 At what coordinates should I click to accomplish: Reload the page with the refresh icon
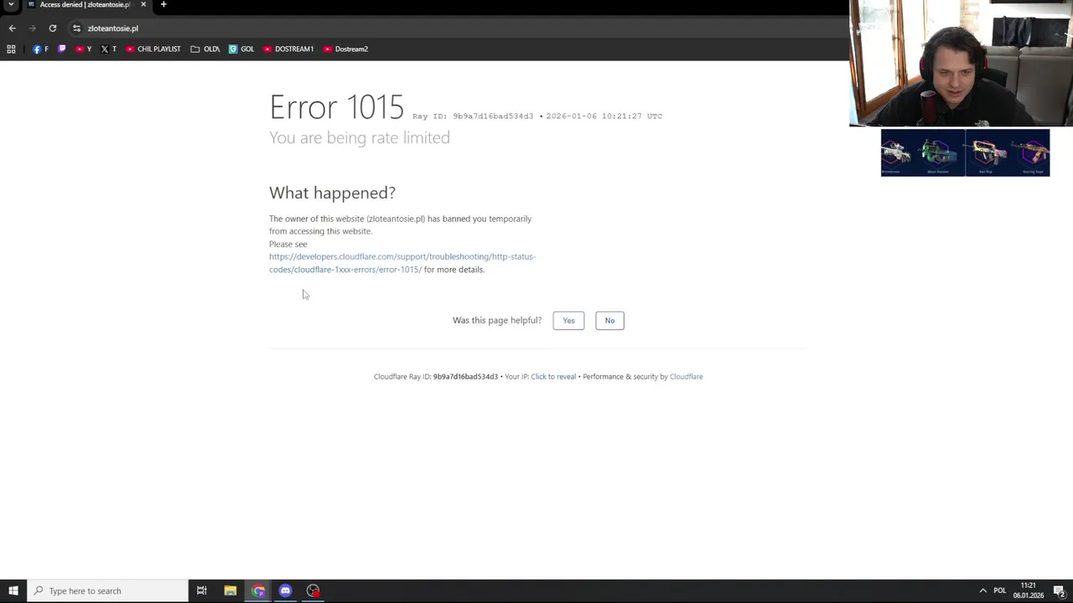pos(52,28)
